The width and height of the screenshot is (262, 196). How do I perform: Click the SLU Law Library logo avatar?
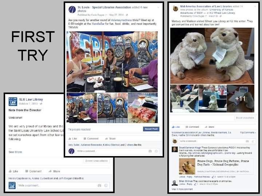(x=13, y=102)
